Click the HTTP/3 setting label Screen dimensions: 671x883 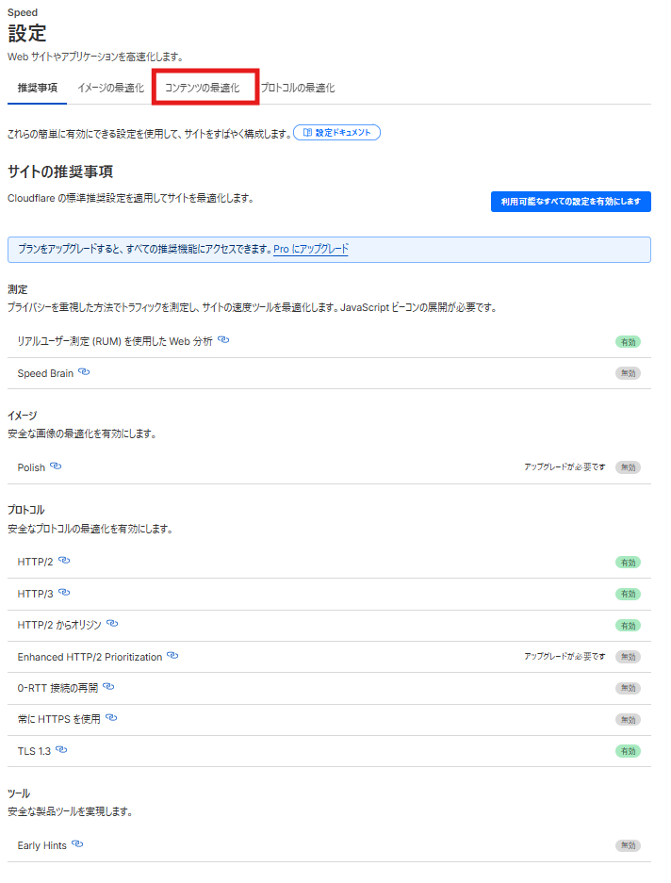[x=35, y=594]
